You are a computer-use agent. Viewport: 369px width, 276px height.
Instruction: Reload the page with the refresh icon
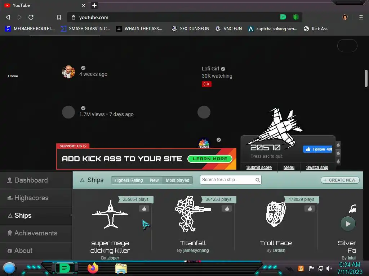(x=31, y=17)
